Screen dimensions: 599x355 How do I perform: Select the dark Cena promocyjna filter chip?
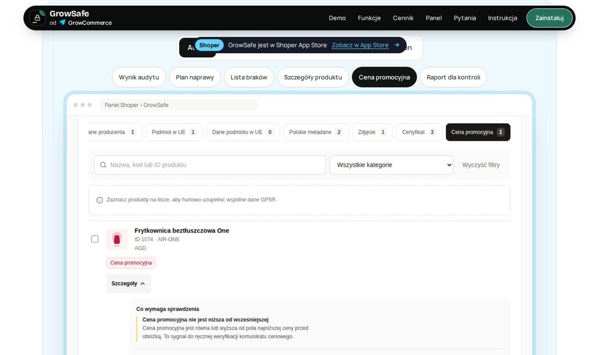[478, 132]
